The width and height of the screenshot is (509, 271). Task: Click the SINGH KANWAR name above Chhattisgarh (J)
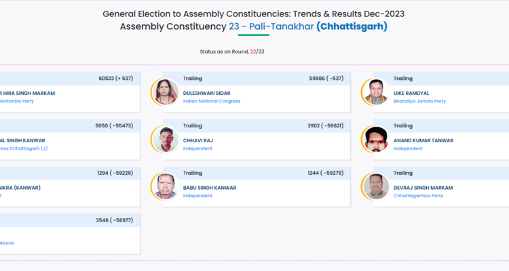(x=22, y=140)
